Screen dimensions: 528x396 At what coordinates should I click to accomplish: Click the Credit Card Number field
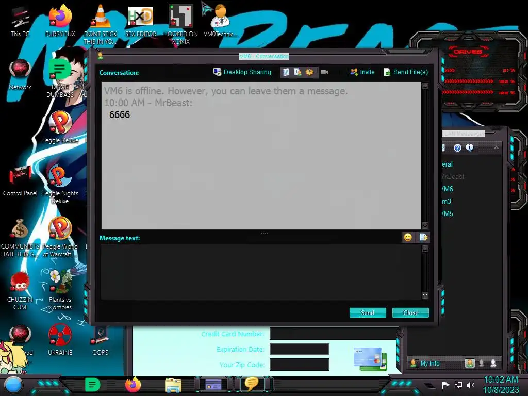pos(334,334)
